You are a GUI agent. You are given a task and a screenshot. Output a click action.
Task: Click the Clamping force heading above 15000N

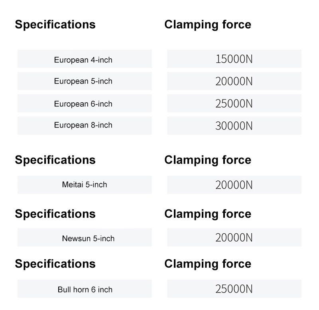[208, 24]
